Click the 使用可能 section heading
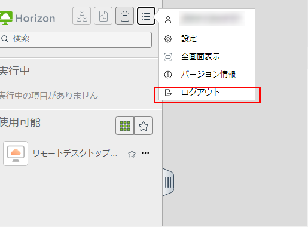308x227 pixels. click(x=20, y=122)
